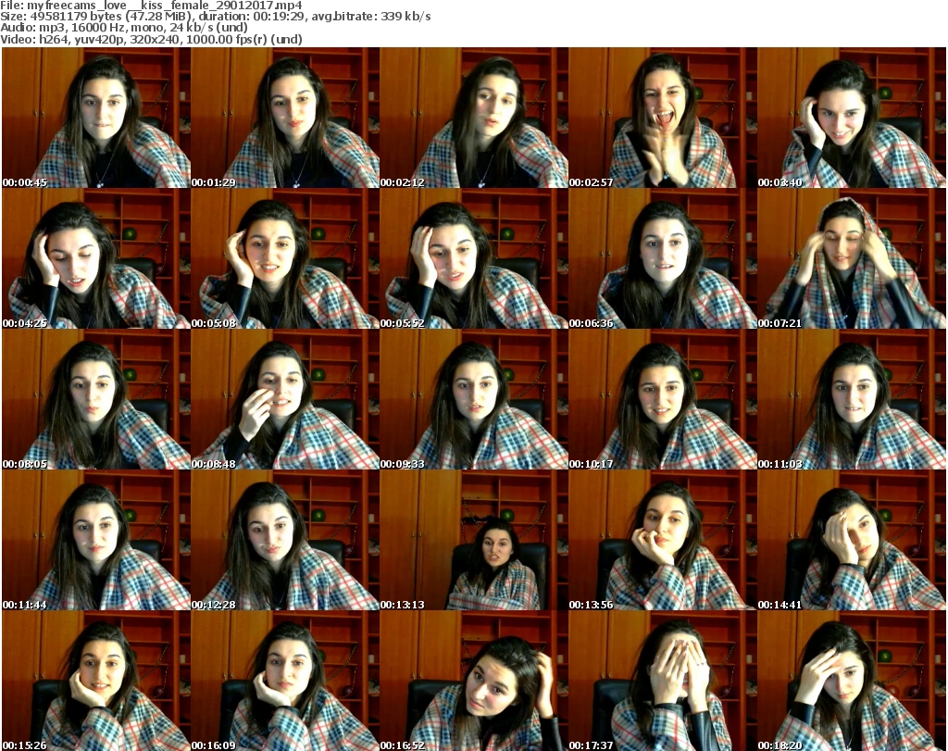Click the frame stamped 00:08:48
948x751 pixels.
[x=285, y=400]
